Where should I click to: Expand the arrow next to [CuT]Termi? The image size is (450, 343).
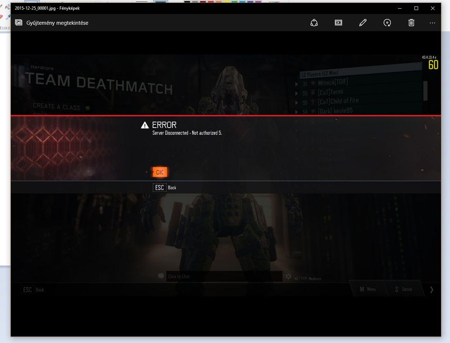point(297,94)
